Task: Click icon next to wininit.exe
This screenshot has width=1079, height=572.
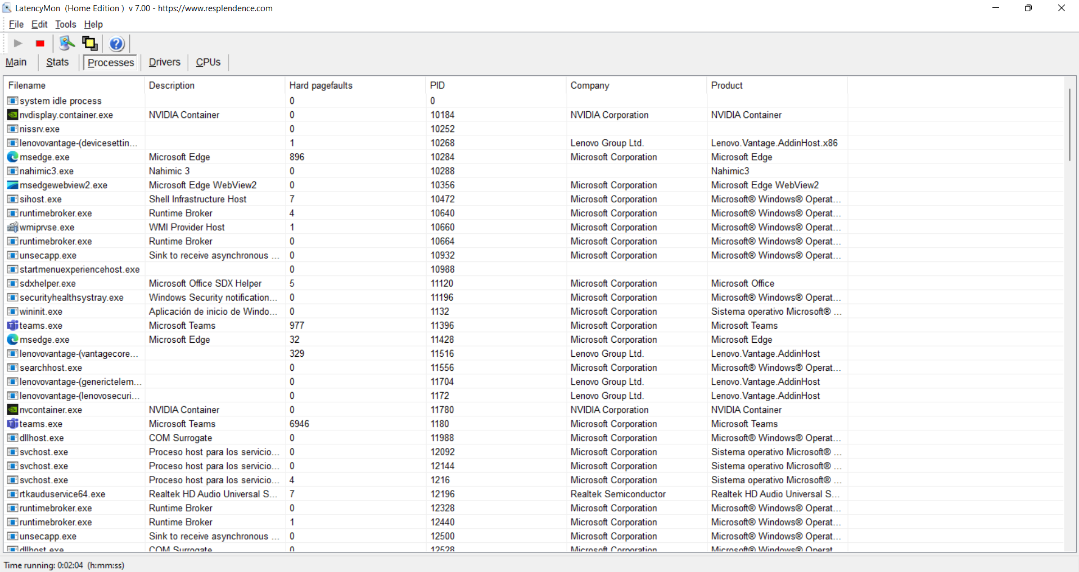Action: pos(12,311)
